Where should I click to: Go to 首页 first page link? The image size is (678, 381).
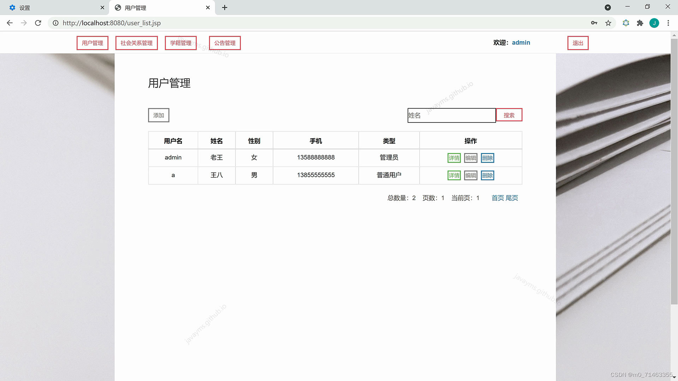click(x=498, y=198)
